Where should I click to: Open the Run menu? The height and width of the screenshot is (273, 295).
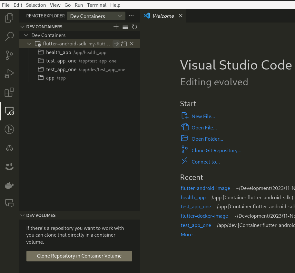coord(79,5)
